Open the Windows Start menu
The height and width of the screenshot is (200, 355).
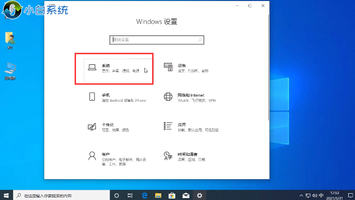pyautogui.click(x=6, y=195)
